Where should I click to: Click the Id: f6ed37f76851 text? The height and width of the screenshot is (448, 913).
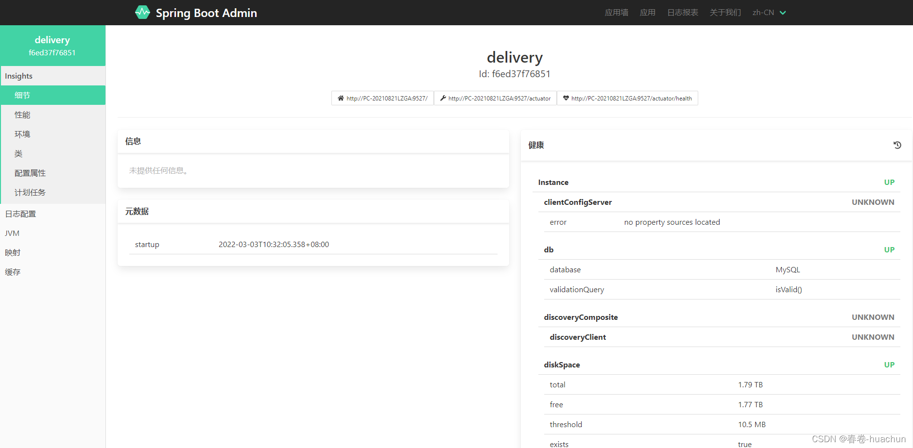click(515, 74)
